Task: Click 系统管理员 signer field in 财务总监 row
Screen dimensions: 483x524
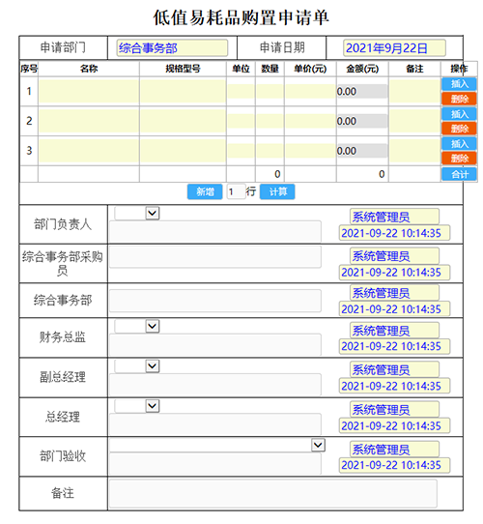Action: tap(394, 331)
